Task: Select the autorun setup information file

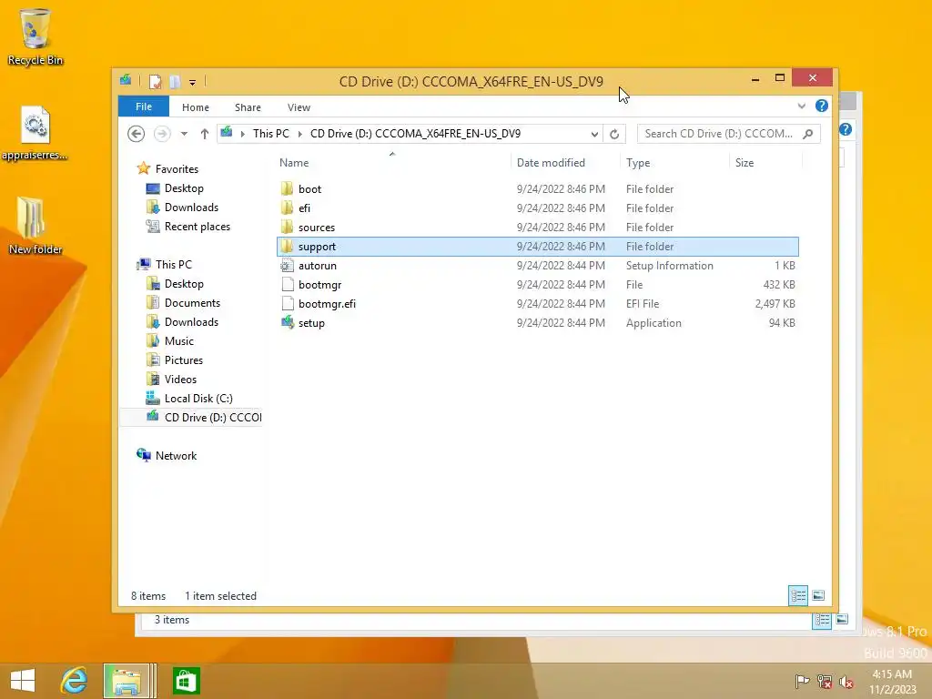Action: click(537, 266)
